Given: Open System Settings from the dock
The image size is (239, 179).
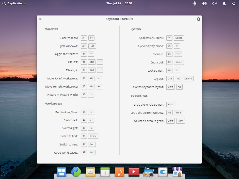Looking at the screenshot, I should point(163,172).
